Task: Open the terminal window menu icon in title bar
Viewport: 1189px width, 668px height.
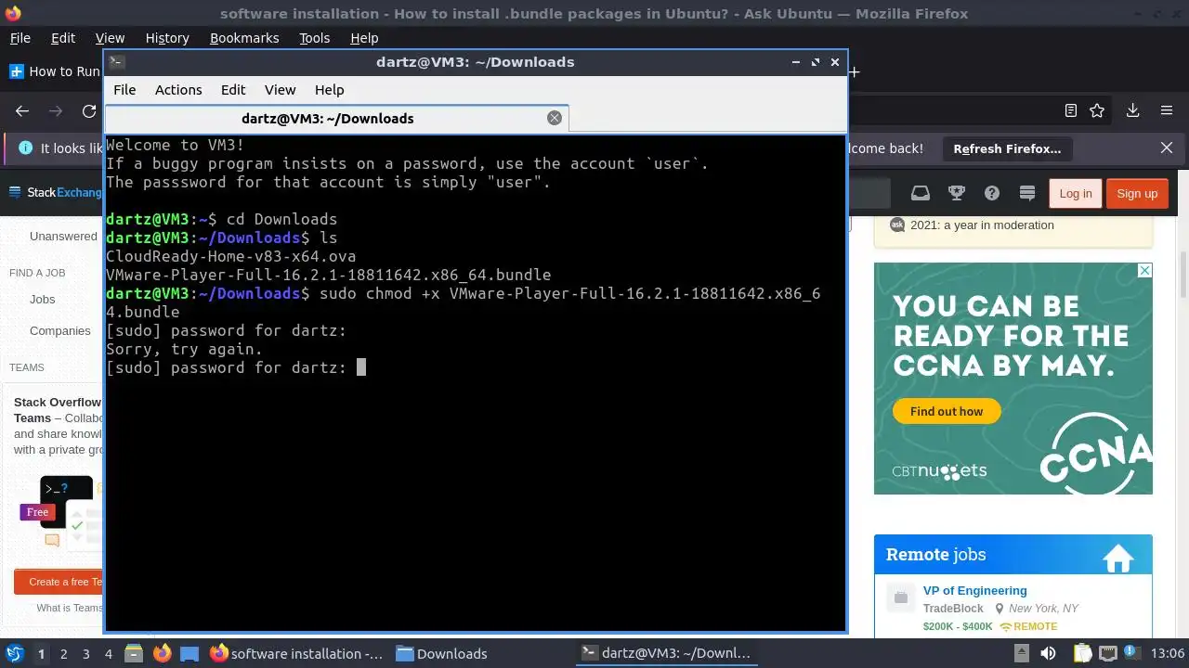Action: click(116, 62)
